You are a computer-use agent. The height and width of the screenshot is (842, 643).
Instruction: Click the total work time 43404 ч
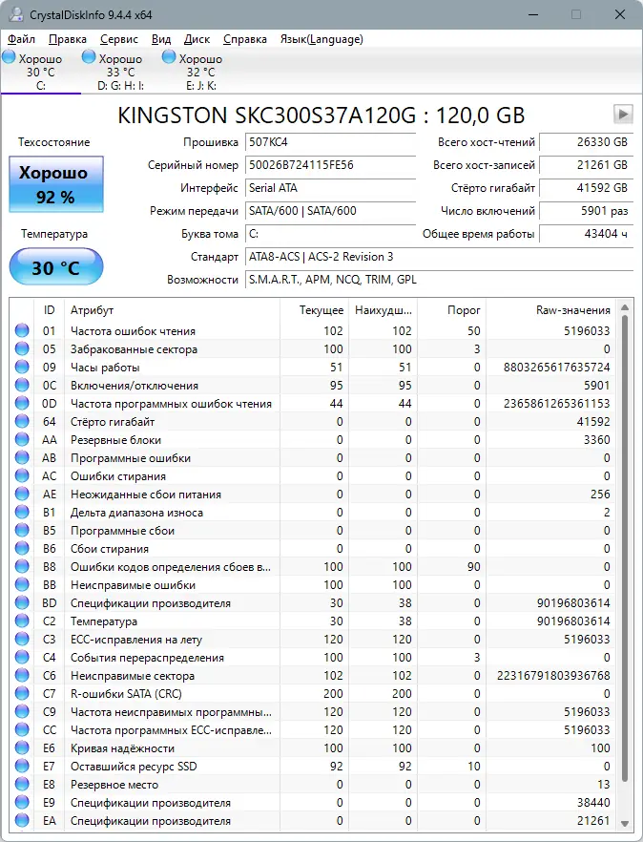pyautogui.click(x=586, y=234)
